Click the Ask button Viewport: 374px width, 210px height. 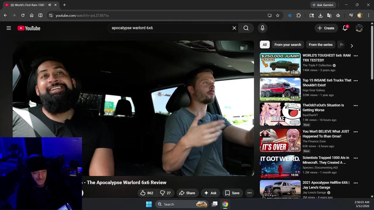210,193
